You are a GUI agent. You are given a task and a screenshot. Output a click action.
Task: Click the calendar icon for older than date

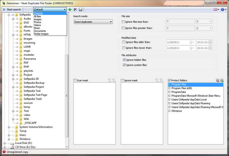point(191,42)
